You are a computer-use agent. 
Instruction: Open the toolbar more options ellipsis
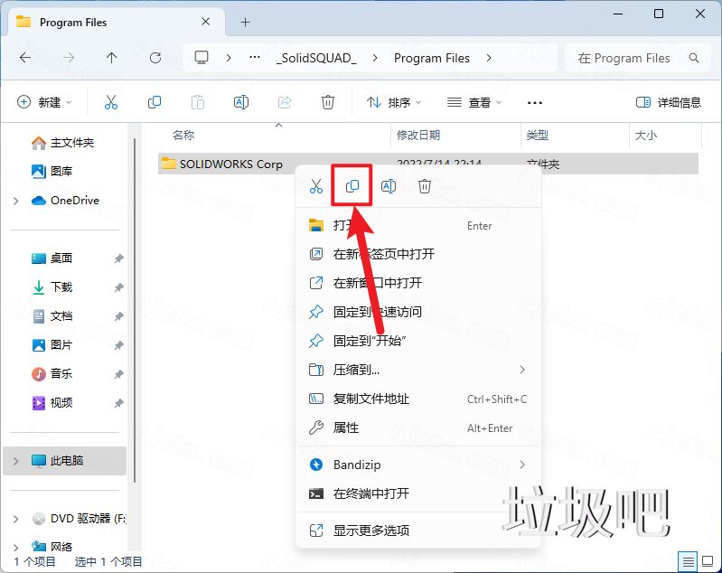(535, 102)
